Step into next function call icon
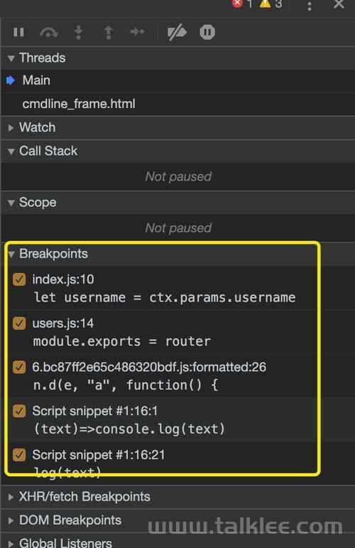Viewport: 355px width, 548px height. coord(79,33)
